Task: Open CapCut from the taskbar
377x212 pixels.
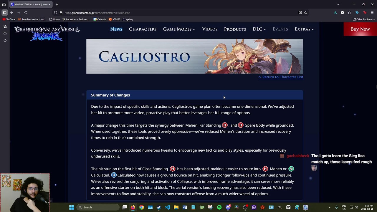Action: [288, 207]
